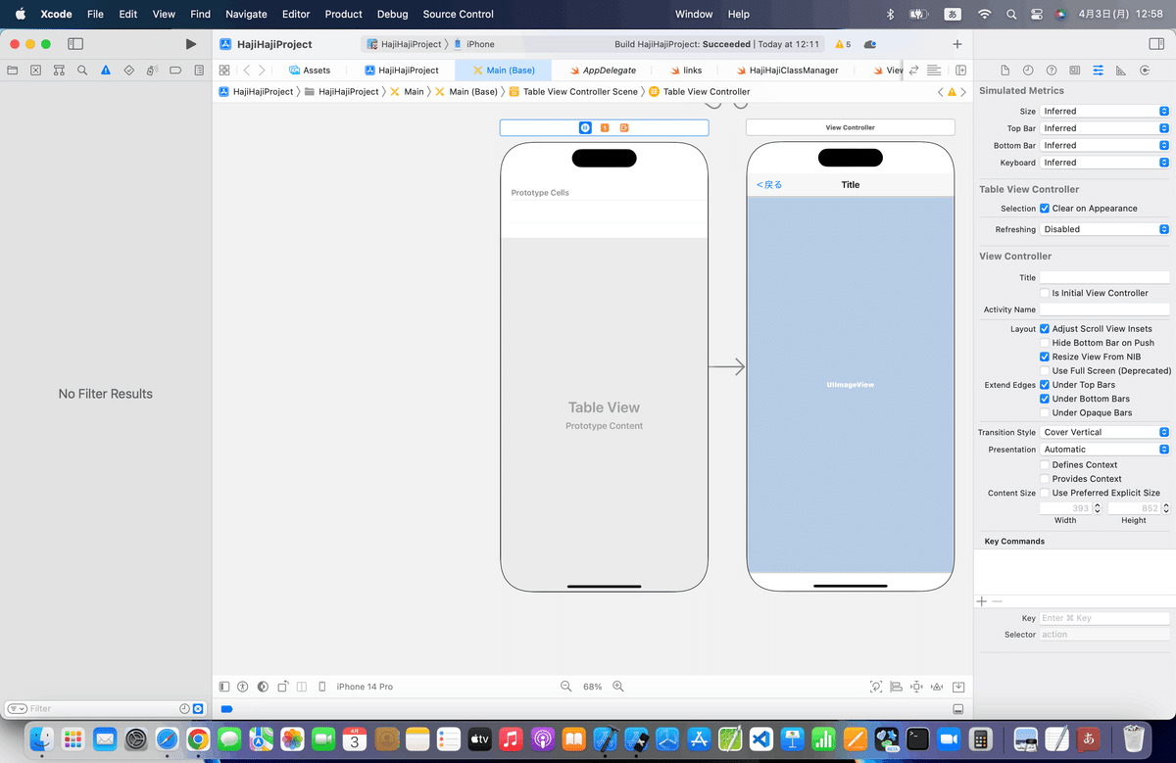Screen dimensions: 1176x763
Task: Open the Source Control menu
Action: coord(459,14)
